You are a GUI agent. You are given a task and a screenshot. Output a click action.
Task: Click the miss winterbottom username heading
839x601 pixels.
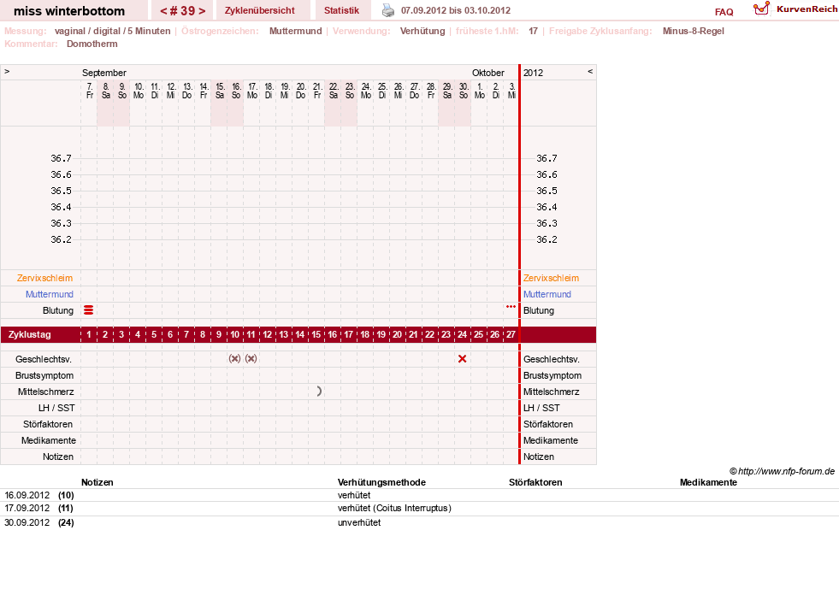tap(69, 11)
